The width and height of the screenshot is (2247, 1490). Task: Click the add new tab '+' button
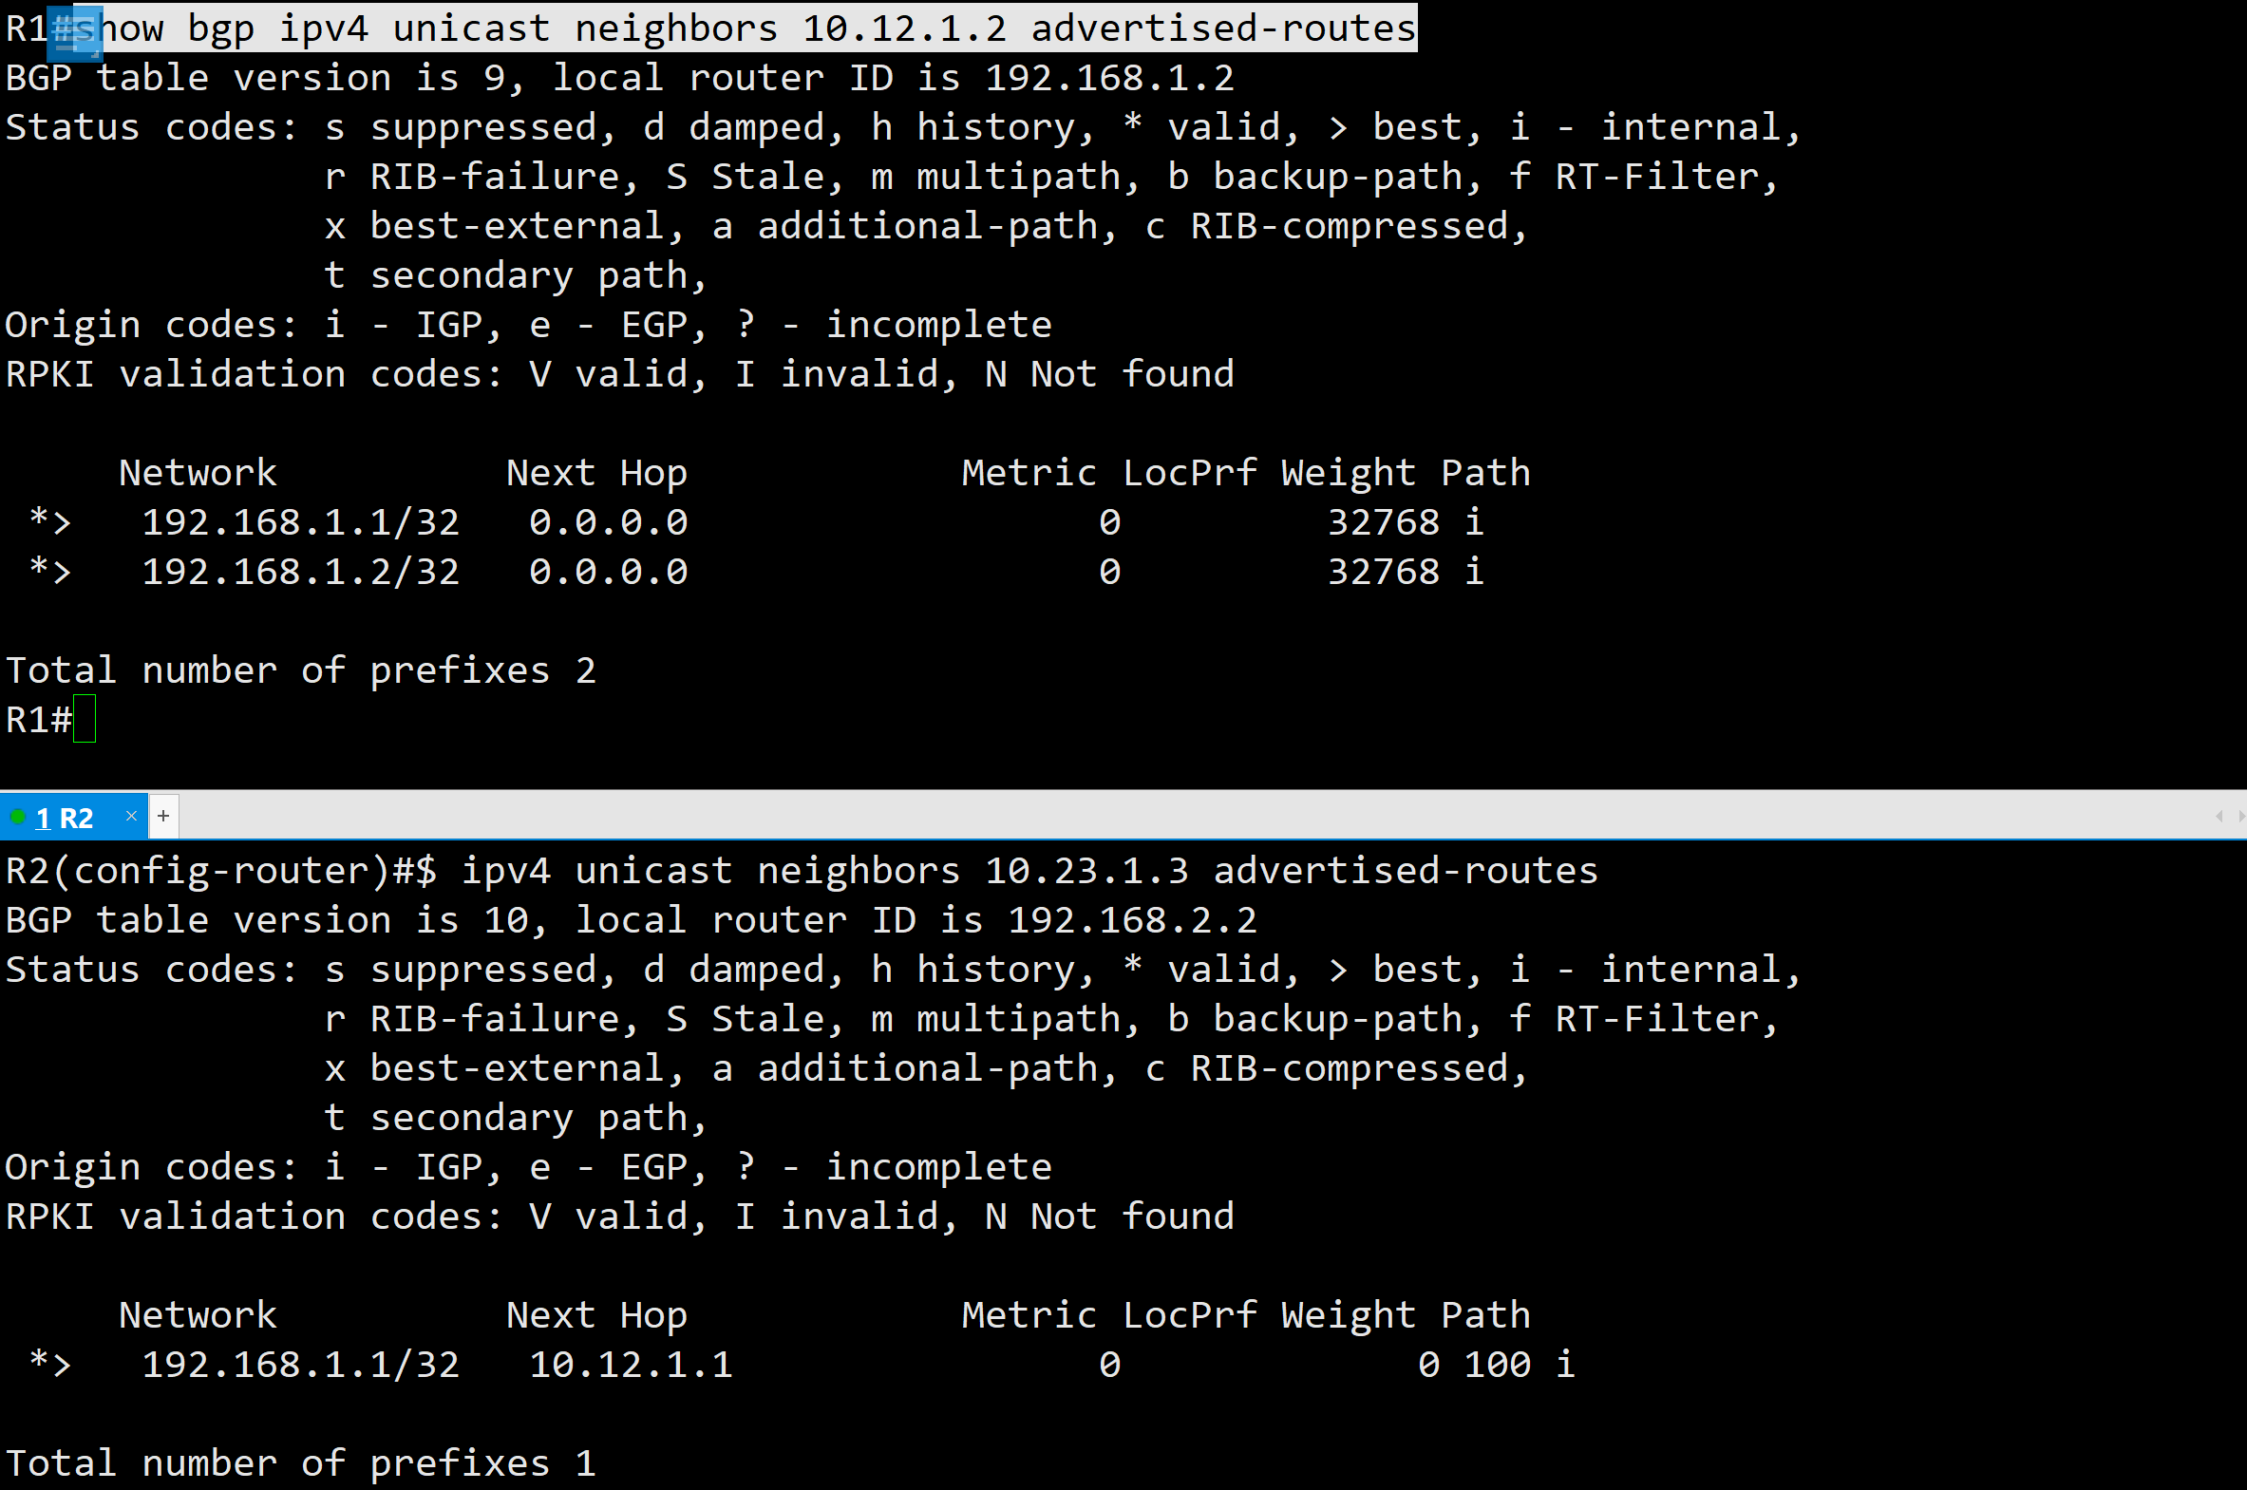point(163,817)
